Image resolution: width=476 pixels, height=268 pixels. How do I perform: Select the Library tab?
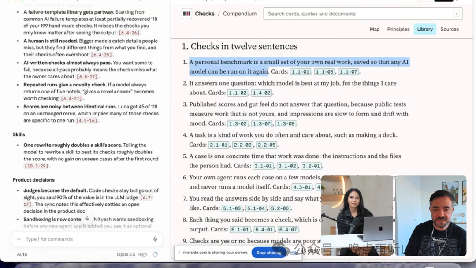click(x=425, y=29)
